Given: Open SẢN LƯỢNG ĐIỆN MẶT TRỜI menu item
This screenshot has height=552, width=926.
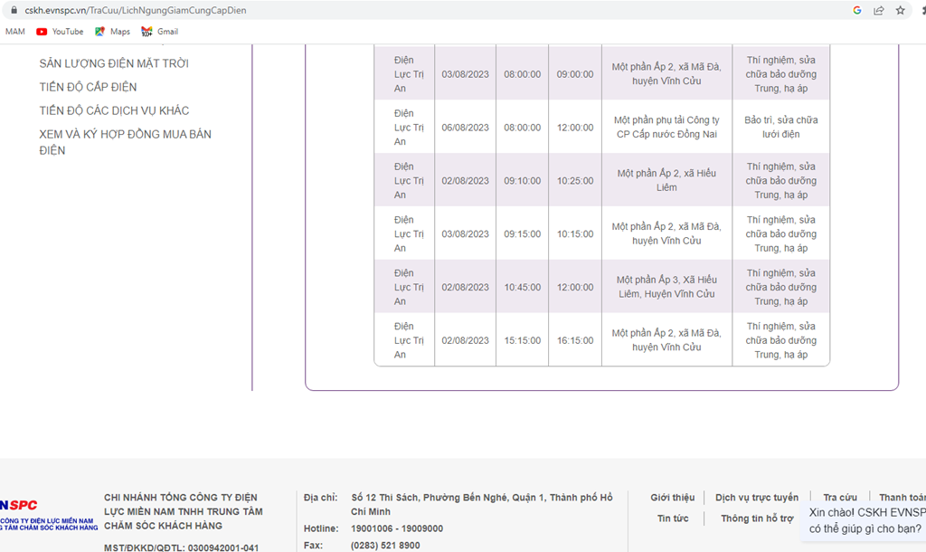Looking at the screenshot, I should click(x=114, y=63).
